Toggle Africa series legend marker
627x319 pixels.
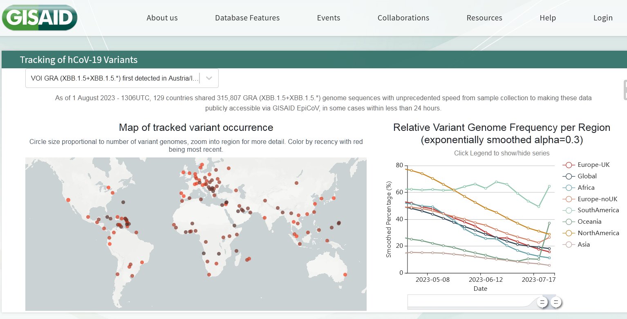pos(568,188)
